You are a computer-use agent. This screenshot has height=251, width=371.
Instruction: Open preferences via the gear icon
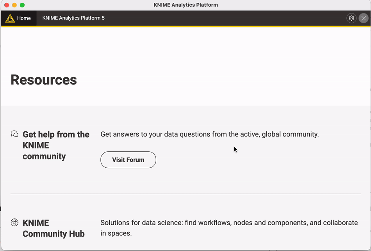[x=351, y=18]
